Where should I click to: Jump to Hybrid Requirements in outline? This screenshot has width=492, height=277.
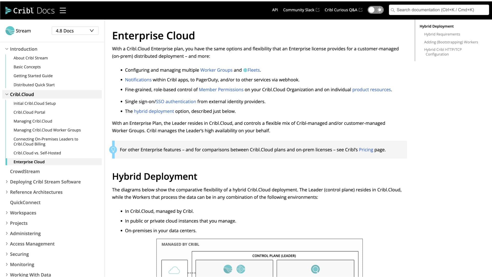tap(442, 34)
